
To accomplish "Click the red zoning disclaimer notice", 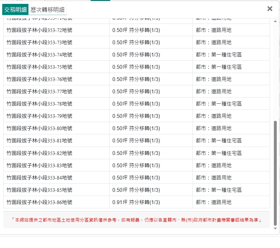I will (x=136, y=220).
